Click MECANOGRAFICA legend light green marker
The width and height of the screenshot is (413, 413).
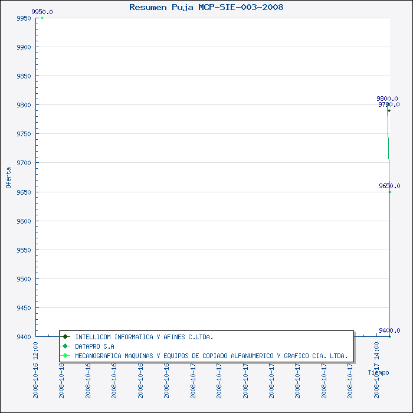[65, 356]
